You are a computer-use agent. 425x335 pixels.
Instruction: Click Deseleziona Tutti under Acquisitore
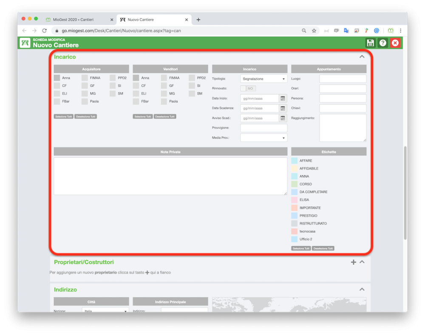(86, 116)
